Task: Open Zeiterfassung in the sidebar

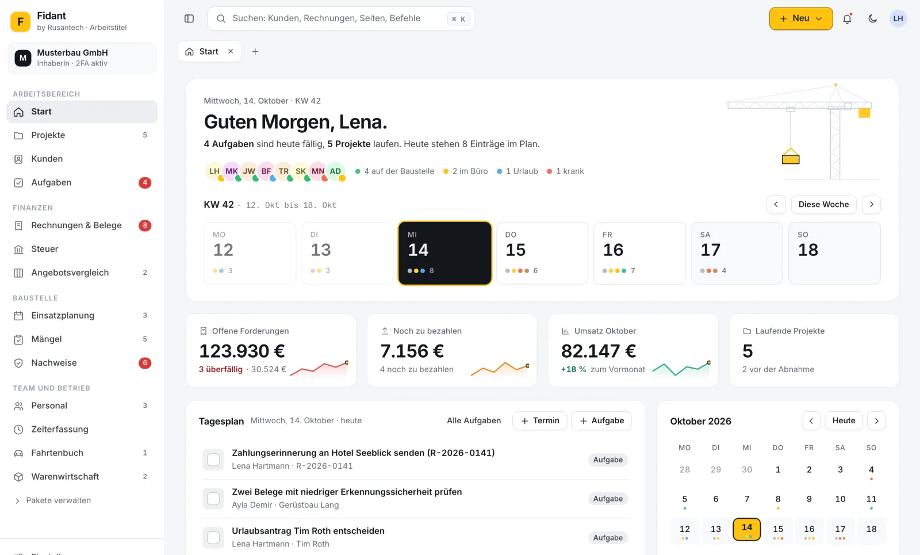Action: pos(82,429)
